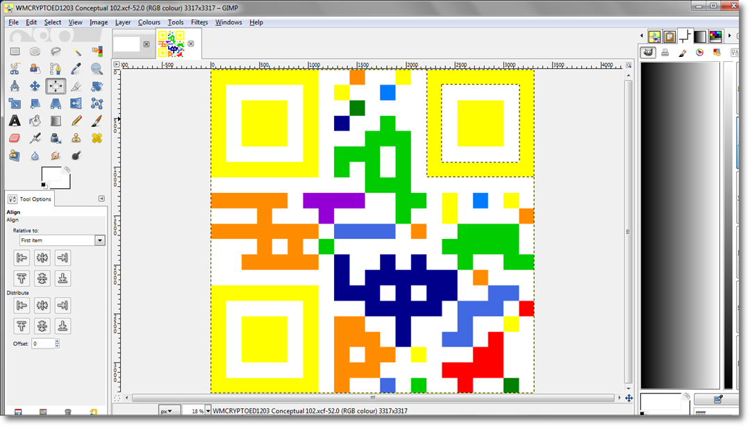Select the Ink tool
This screenshot has height=427, width=750.
point(56,138)
